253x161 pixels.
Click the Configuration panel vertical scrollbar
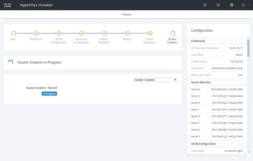(248, 48)
